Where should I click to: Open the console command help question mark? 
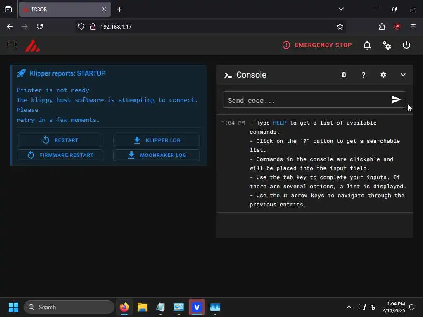coord(364,75)
